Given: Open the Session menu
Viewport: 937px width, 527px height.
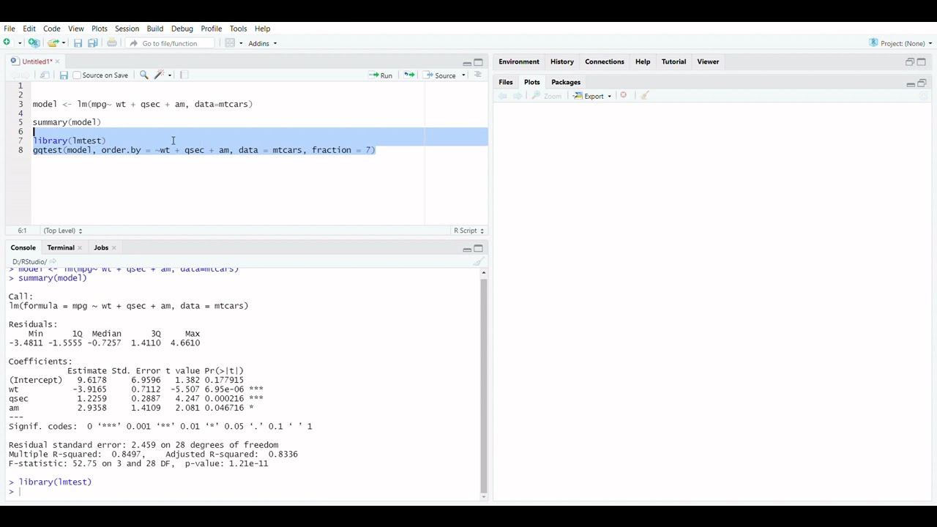Looking at the screenshot, I should 127,29.
